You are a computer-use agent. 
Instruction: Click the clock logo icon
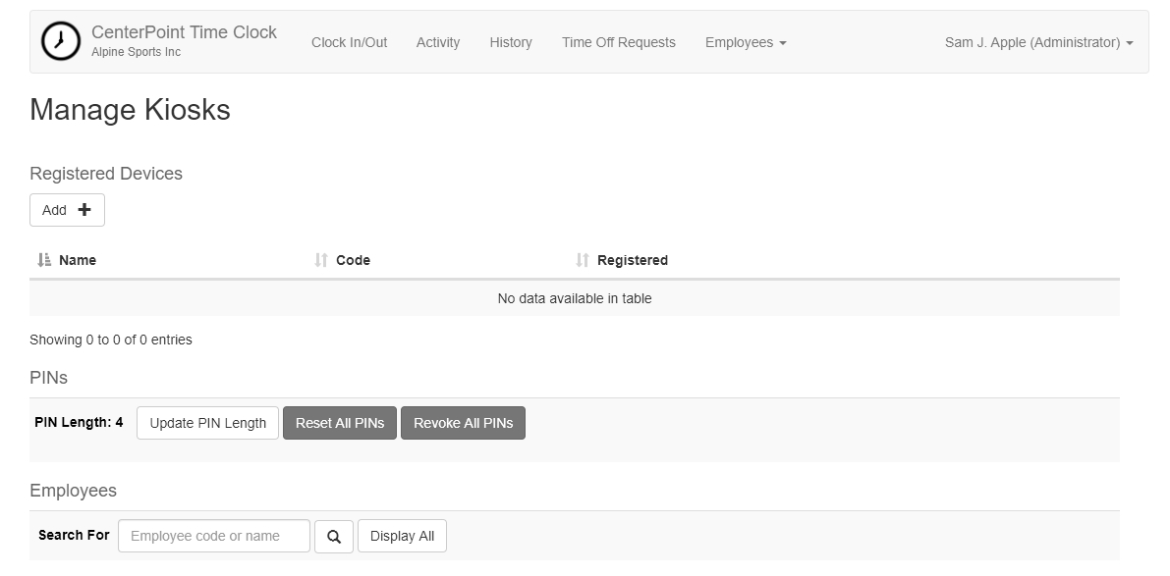(61, 41)
